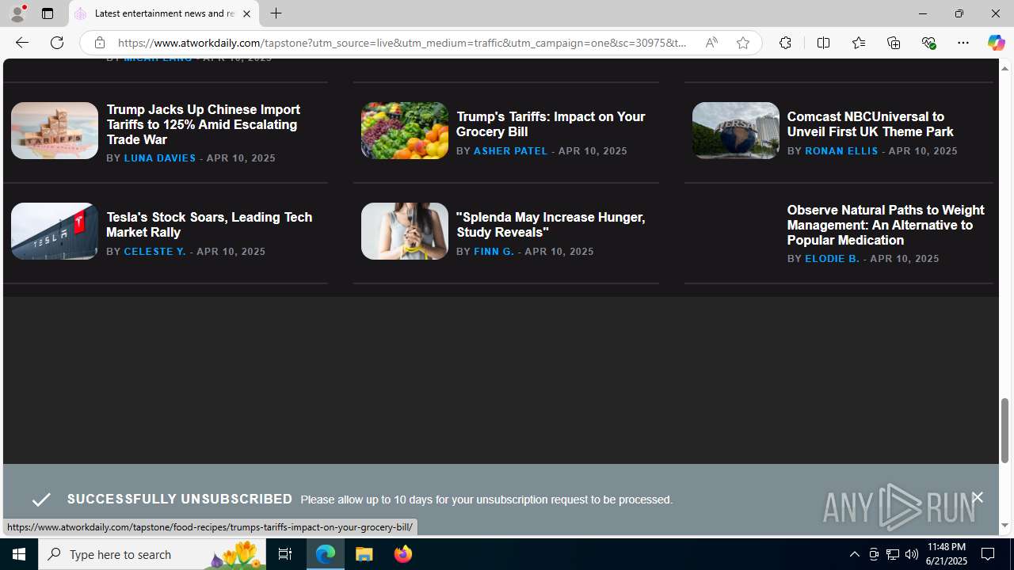
Task: Open the volume control tray icon
Action: click(x=912, y=554)
